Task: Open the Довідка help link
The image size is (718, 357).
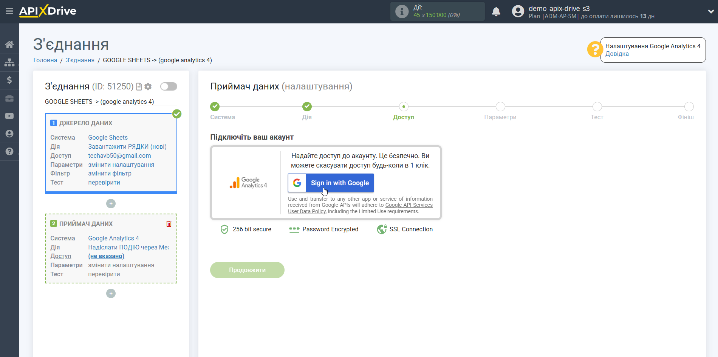Action: 617,54
